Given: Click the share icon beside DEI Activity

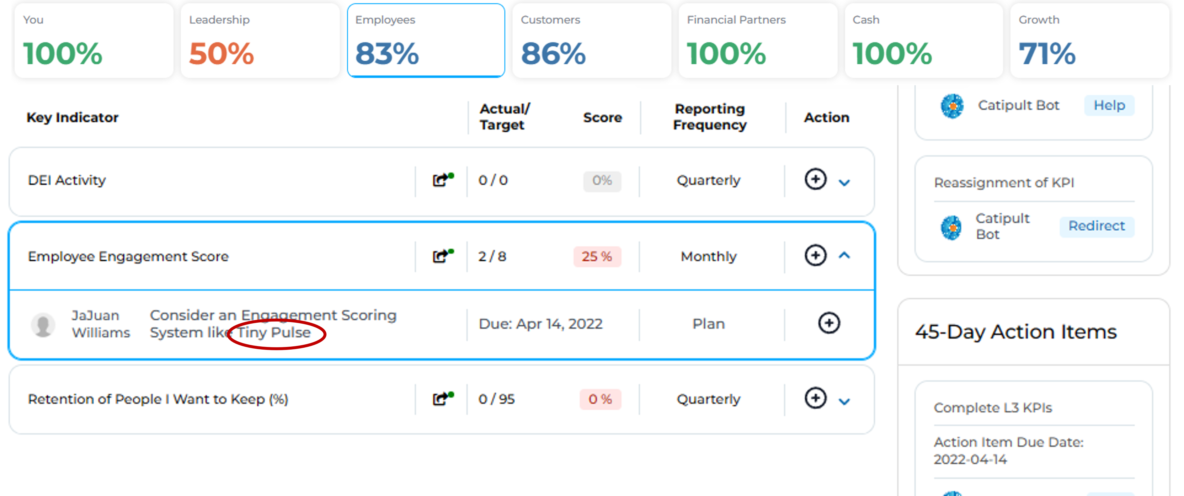Looking at the screenshot, I should pos(439,180).
